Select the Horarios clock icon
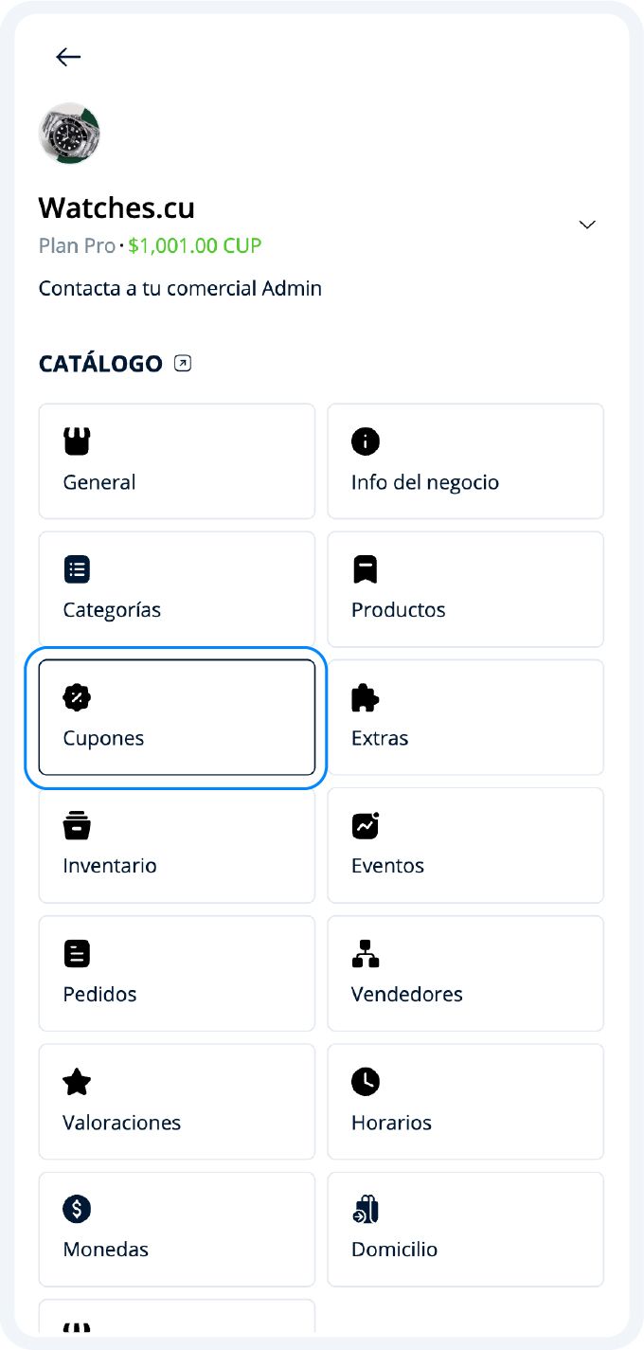644x1350 pixels. point(366,1081)
